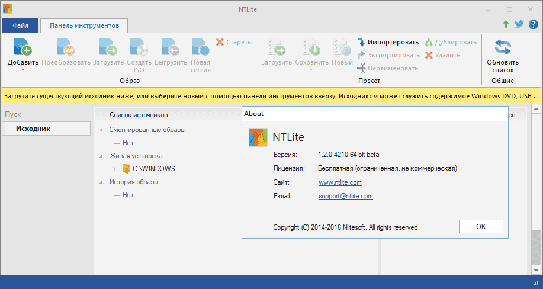
Task: Click the Загрузить image toolbar icon
Action: (108, 47)
